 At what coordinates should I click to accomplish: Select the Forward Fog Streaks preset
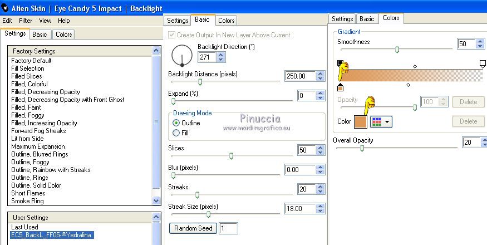(38, 131)
